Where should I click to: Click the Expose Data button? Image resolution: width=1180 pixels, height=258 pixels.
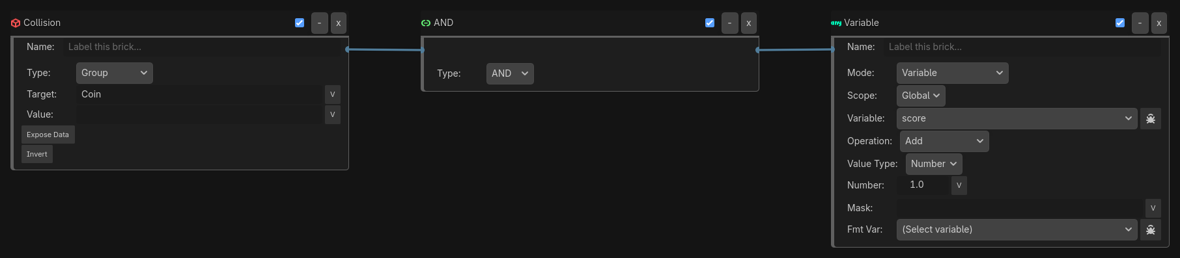click(x=48, y=135)
